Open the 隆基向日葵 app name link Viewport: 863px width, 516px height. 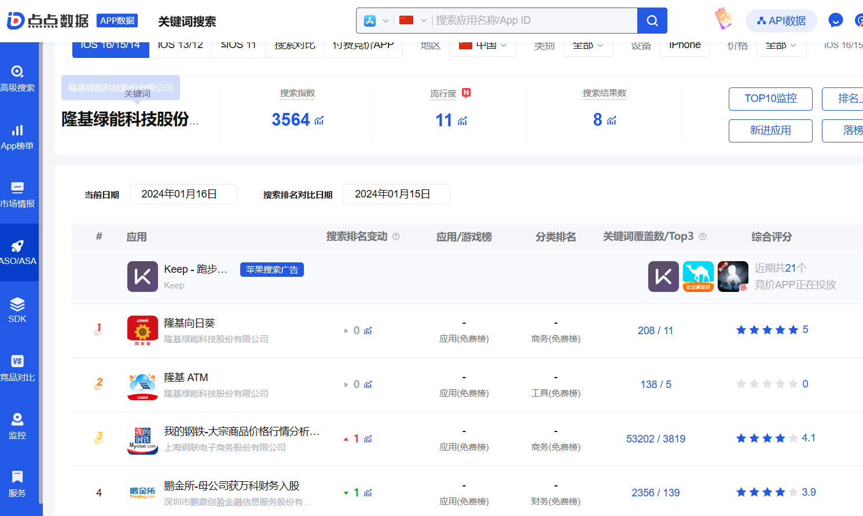pyautogui.click(x=189, y=323)
